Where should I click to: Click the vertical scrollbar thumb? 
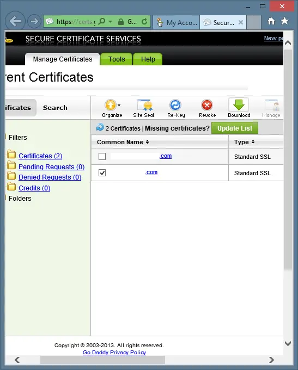coord(288,159)
